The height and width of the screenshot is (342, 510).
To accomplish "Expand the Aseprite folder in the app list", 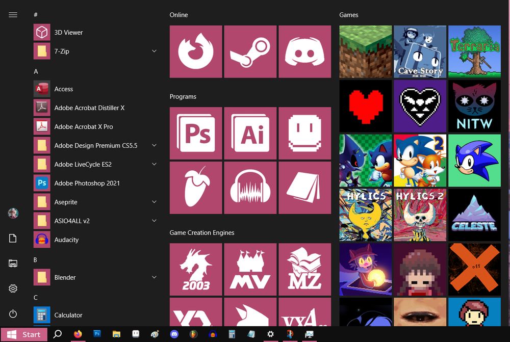I will [x=154, y=202].
